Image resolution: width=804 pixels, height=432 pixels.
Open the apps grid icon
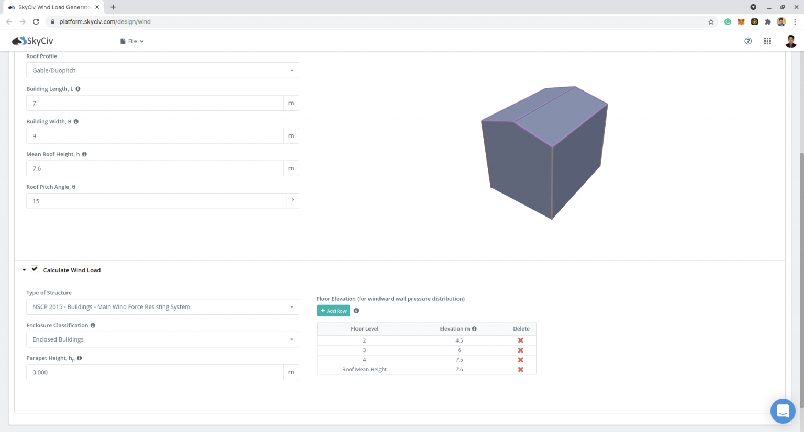click(767, 41)
